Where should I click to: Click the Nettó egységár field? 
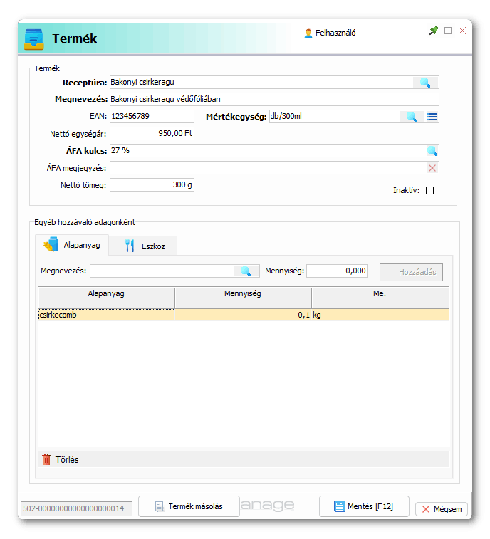pos(151,133)
